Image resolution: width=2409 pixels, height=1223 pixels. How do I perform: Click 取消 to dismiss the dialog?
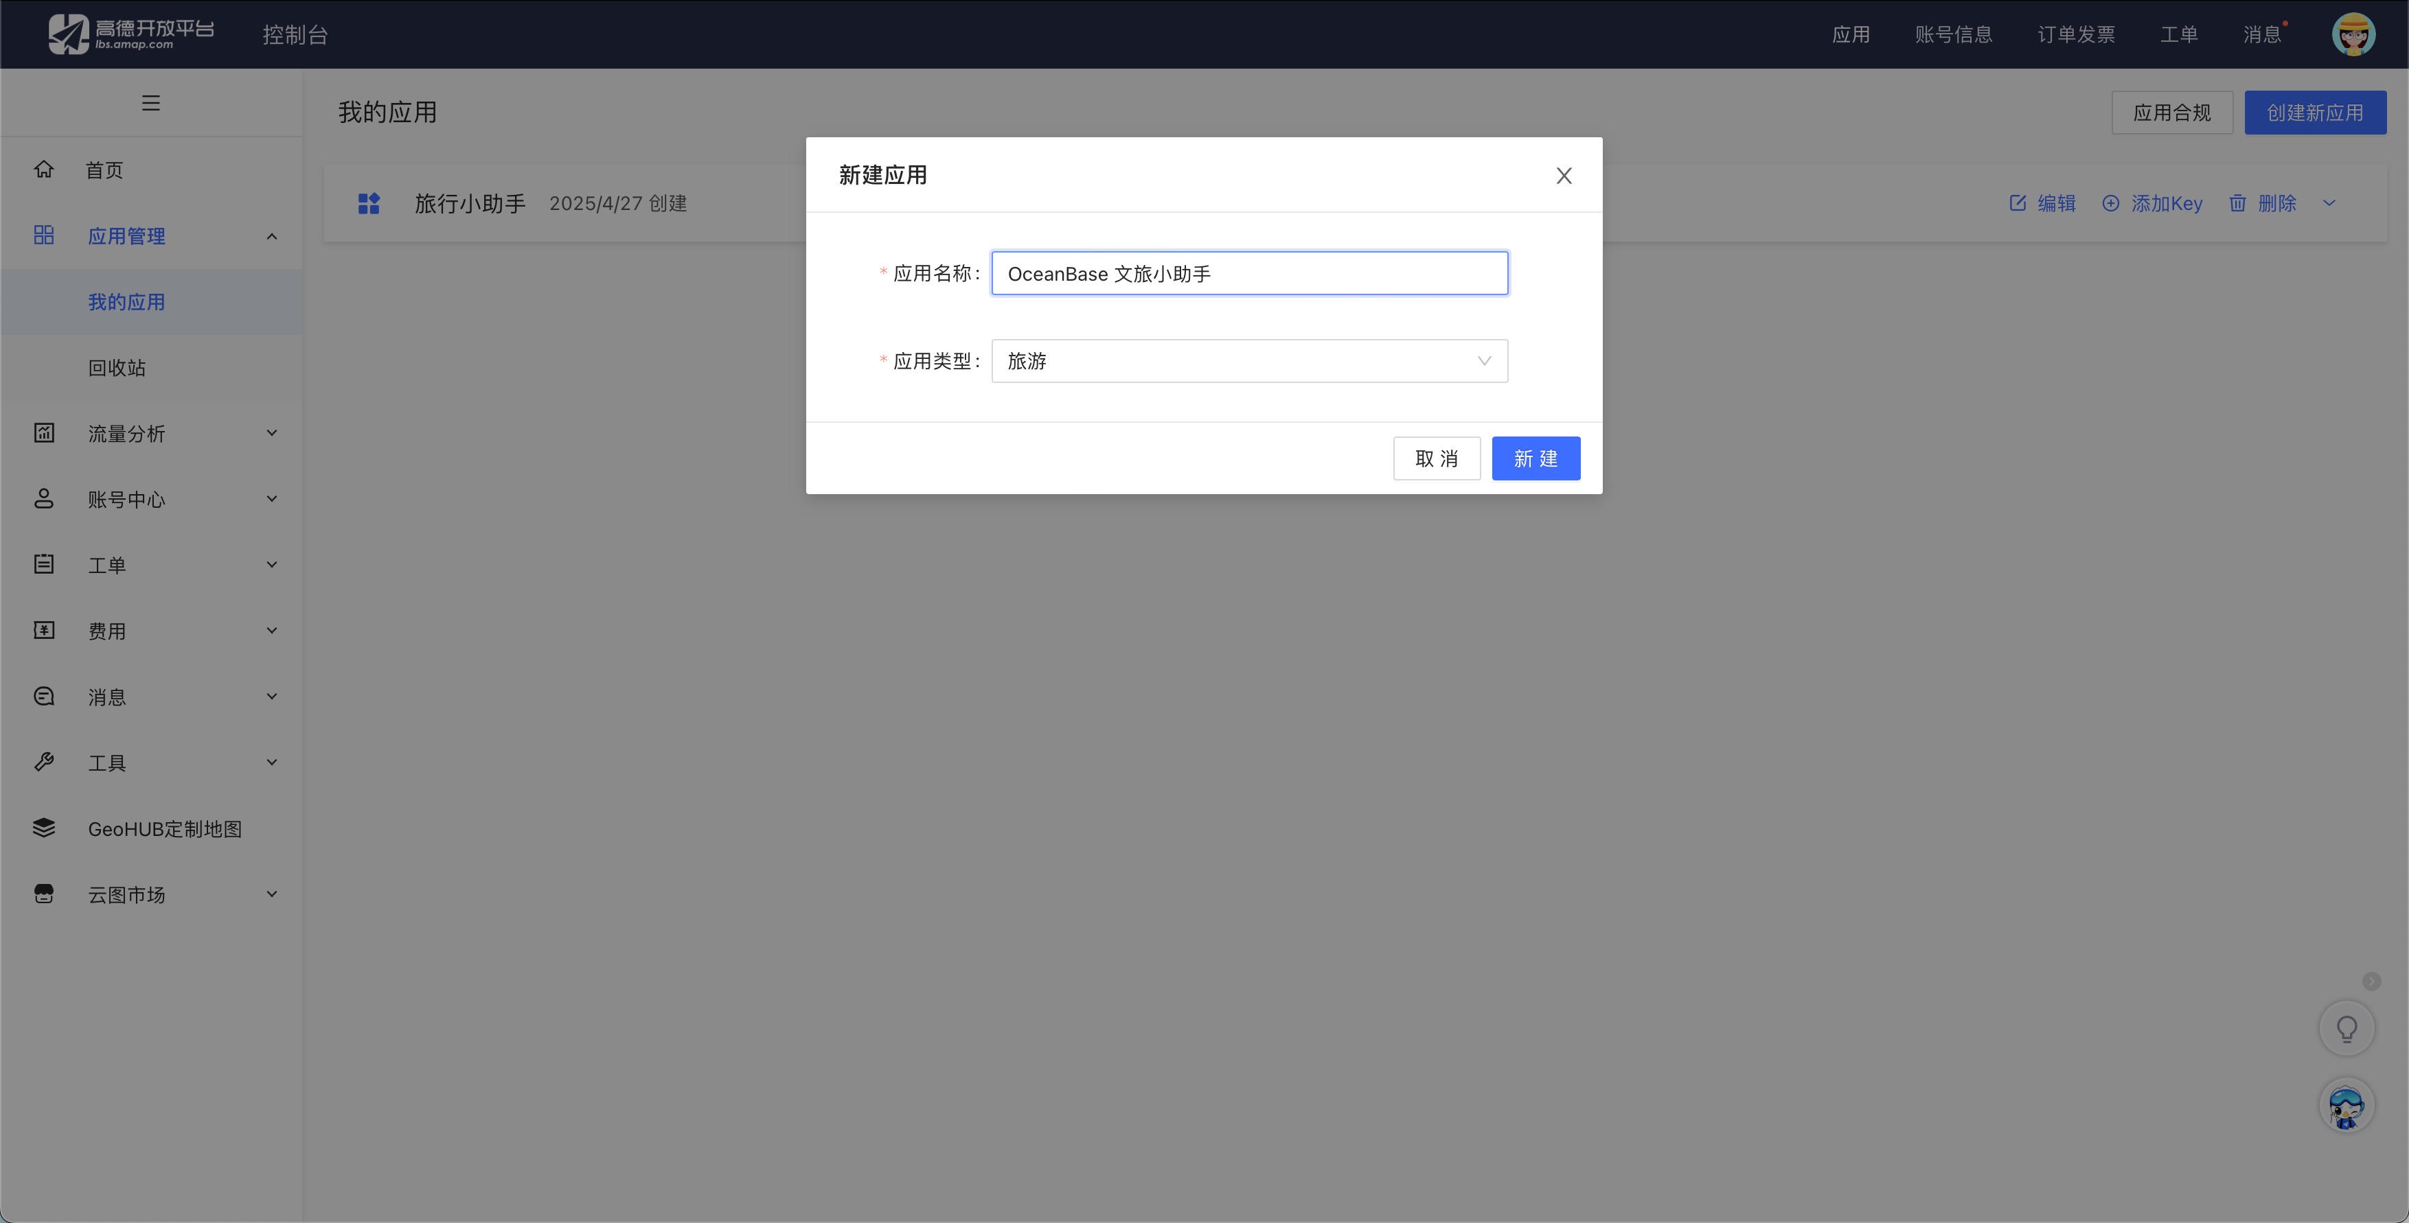pyautogui.click(x=1437, y=458)
